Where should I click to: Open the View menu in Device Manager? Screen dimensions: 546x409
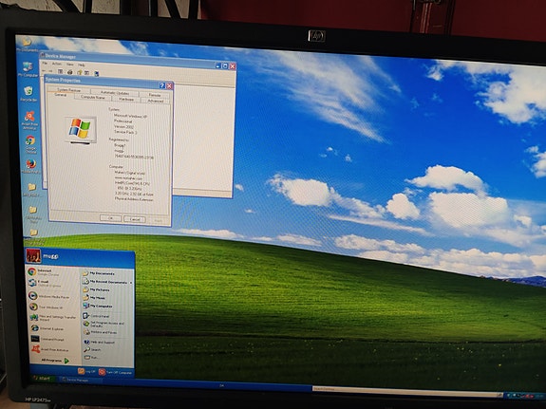69,65
